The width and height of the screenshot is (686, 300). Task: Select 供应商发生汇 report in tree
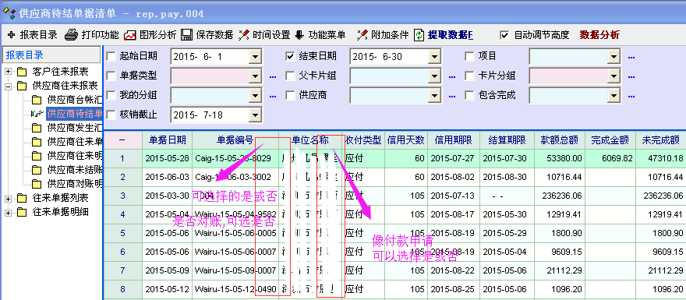point(74,128)
